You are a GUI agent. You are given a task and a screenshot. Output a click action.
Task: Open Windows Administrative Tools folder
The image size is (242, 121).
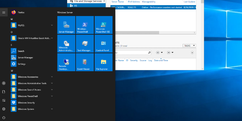coord(32,83)
